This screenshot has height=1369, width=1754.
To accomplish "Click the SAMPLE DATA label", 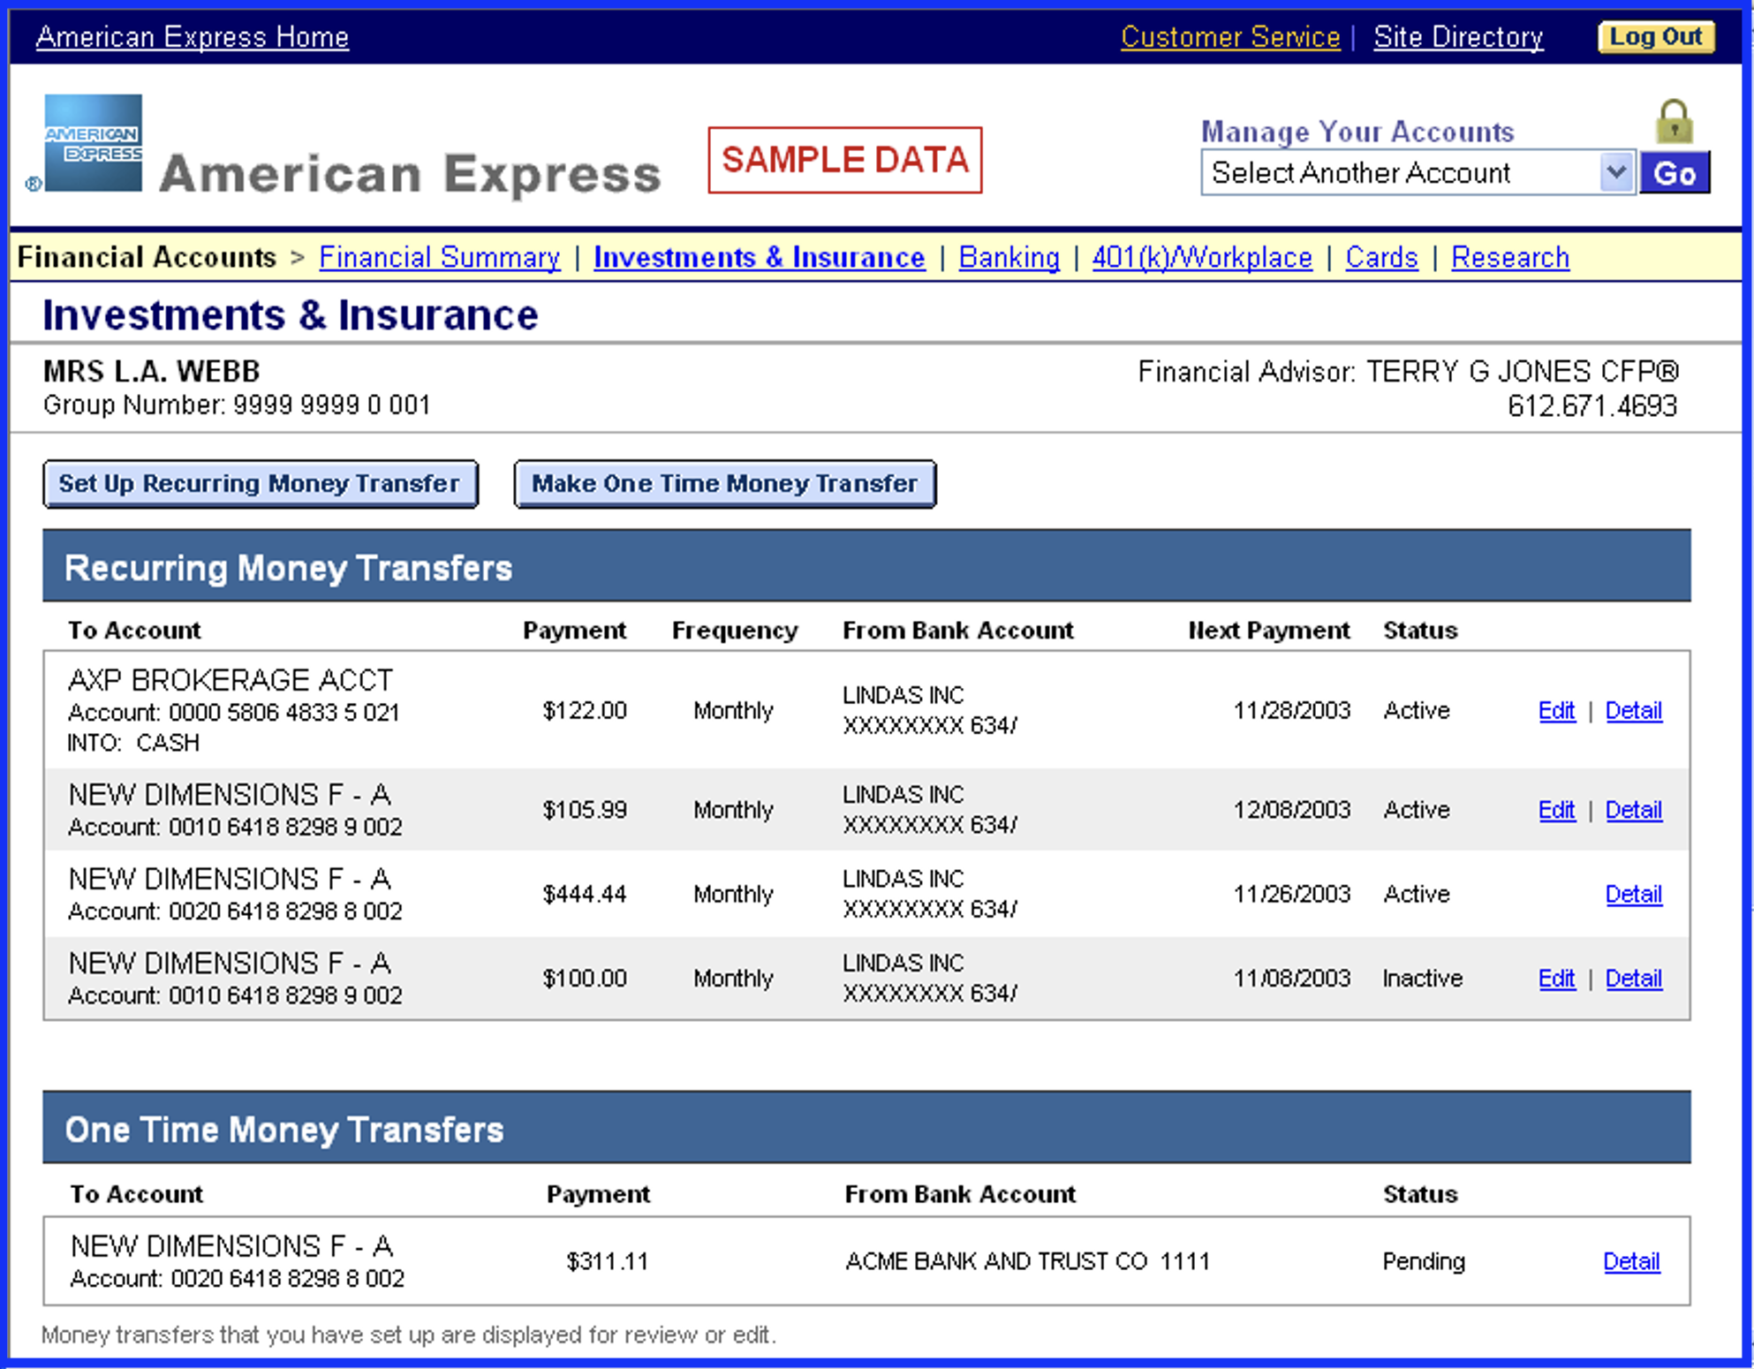I will click(x=845, y=160).
